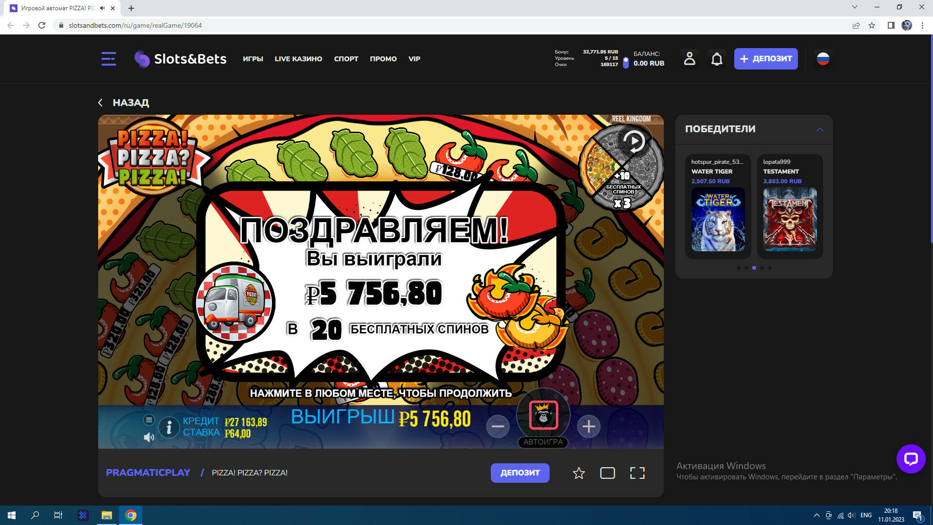Open the live chat support bubble
Image resolution: width=933 pixels, height=525 pixels.
tap(911, 458)
